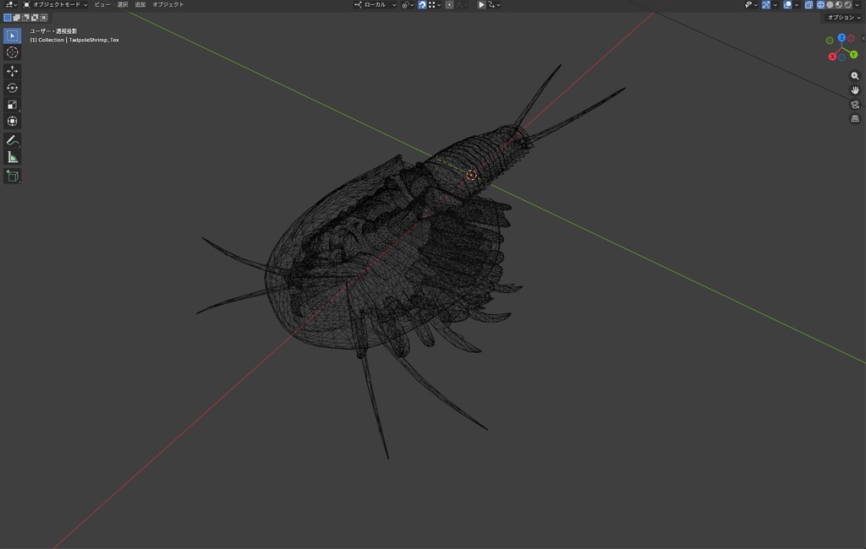Click the green Y axis on gizmo
Viewport: 866px width, 549px height.
click(854, 54)
